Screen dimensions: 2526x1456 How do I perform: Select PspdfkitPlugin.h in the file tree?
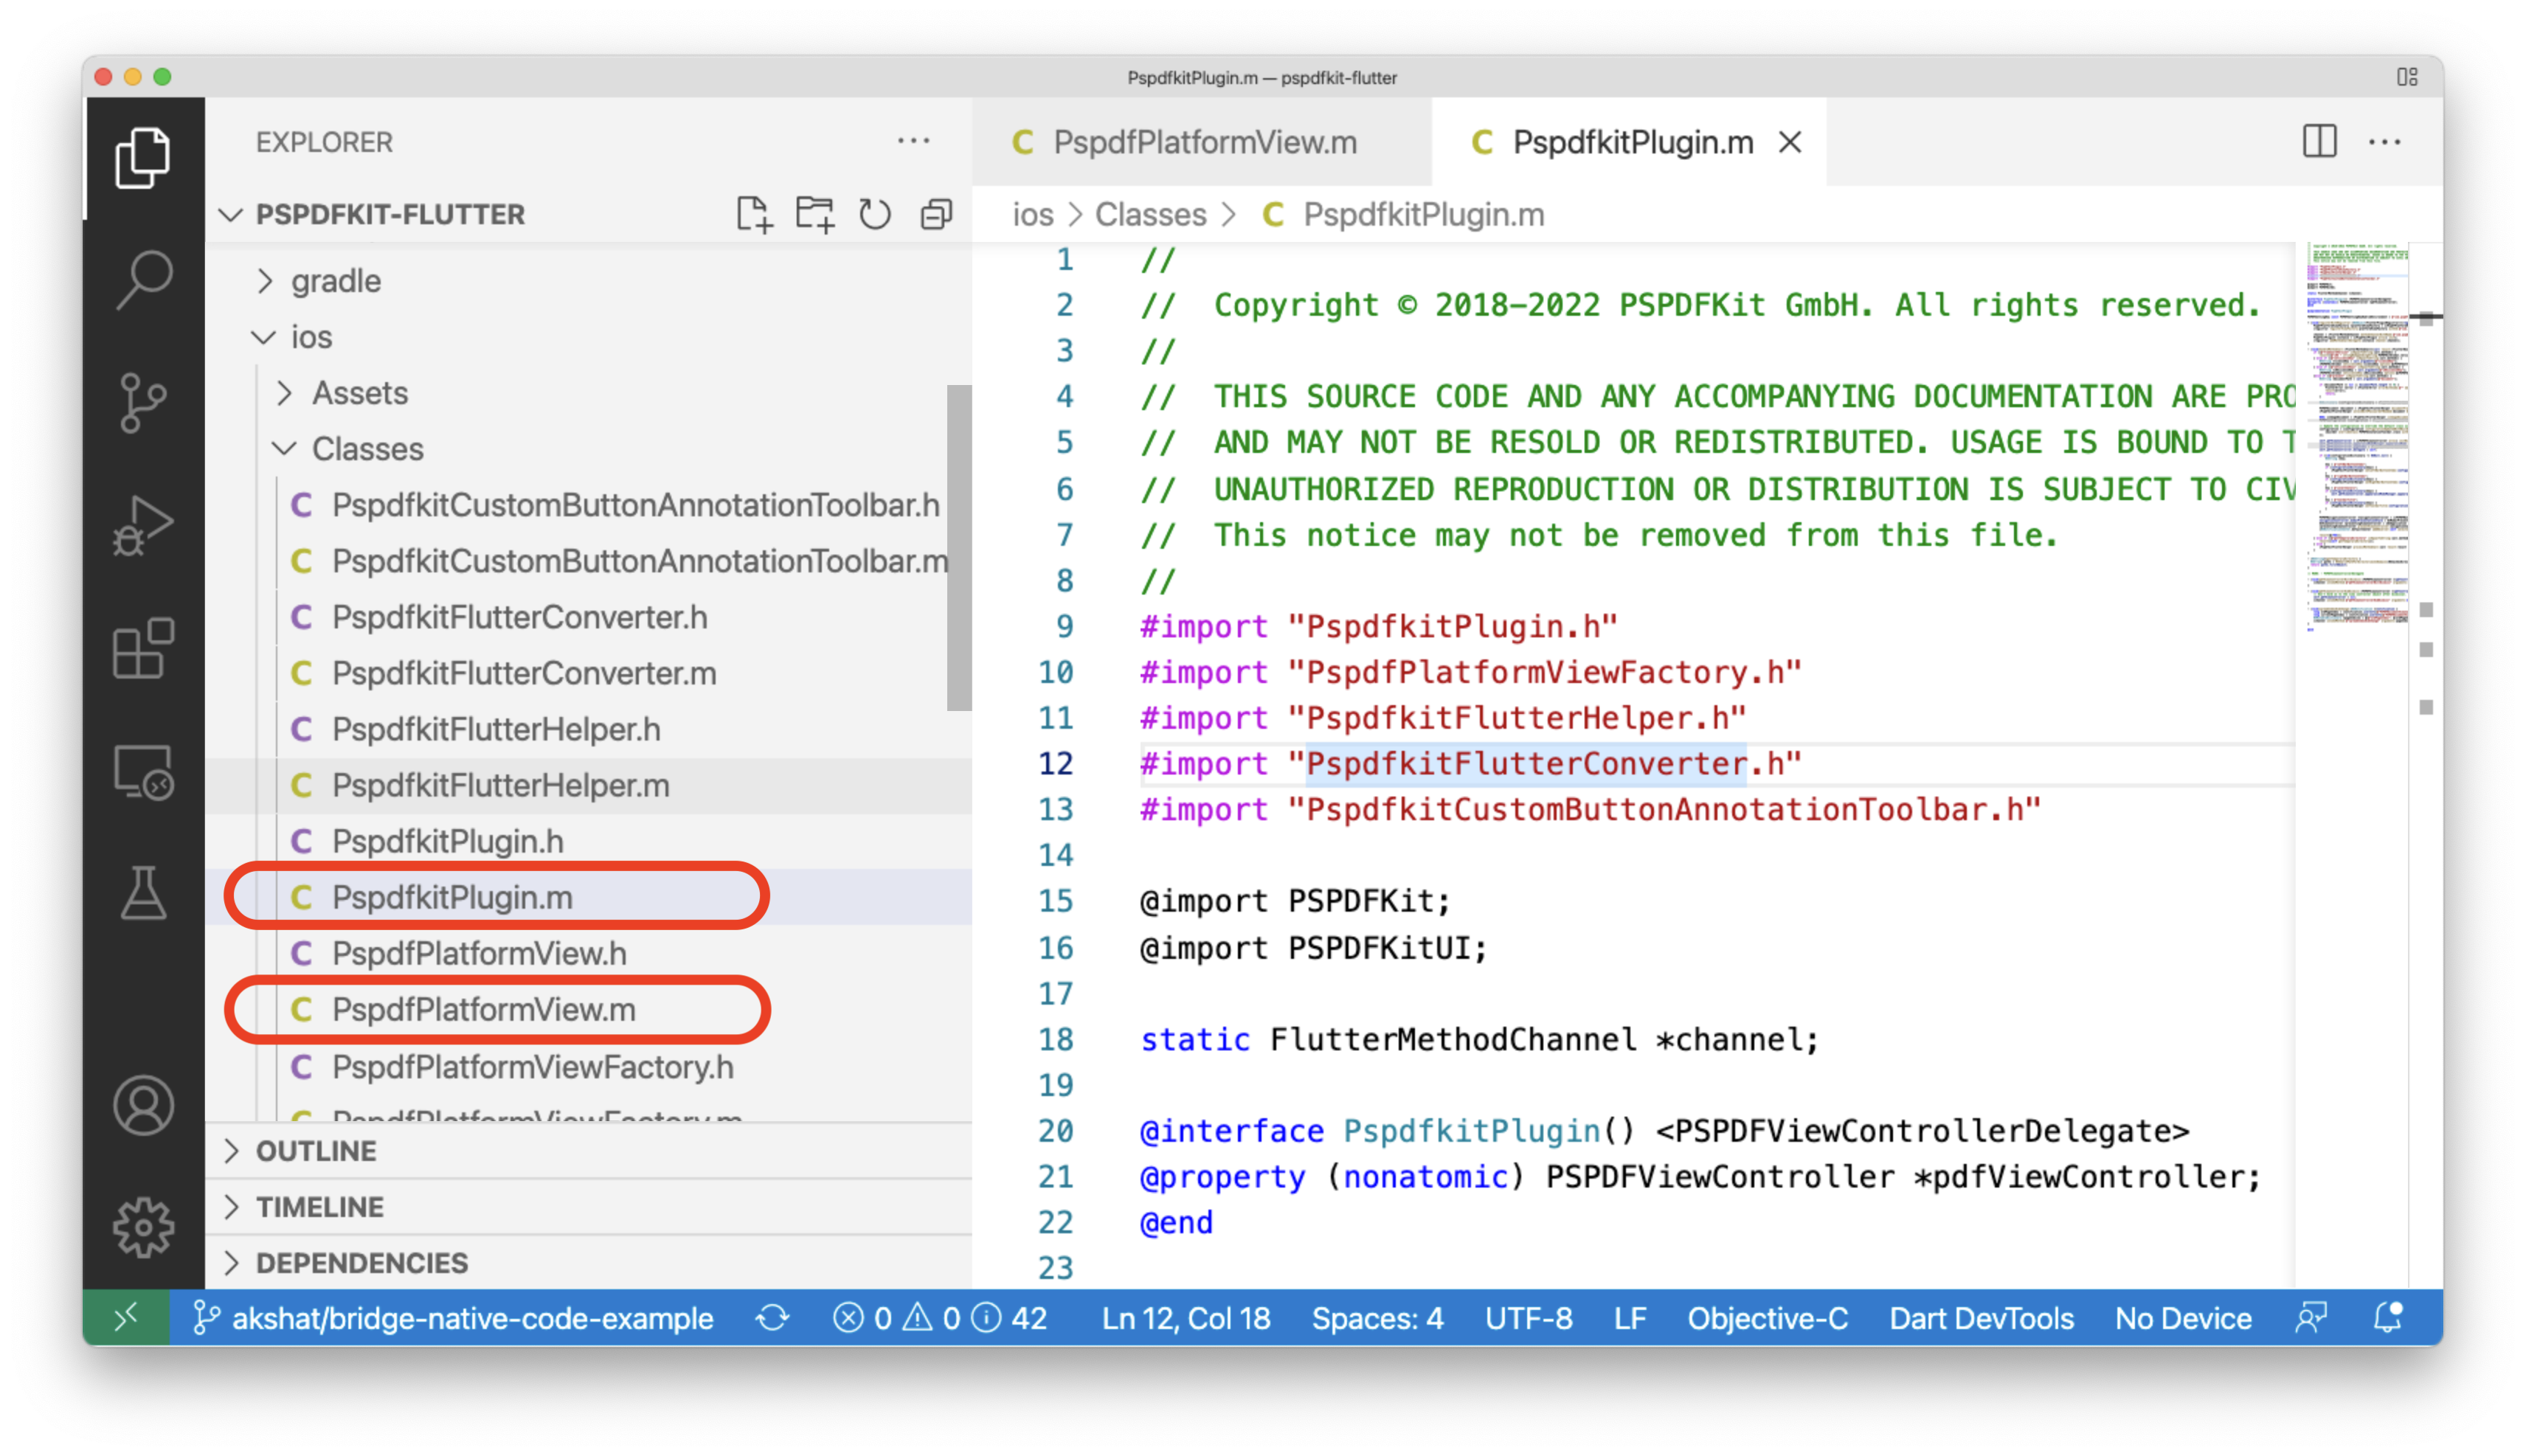coord(447,841)
